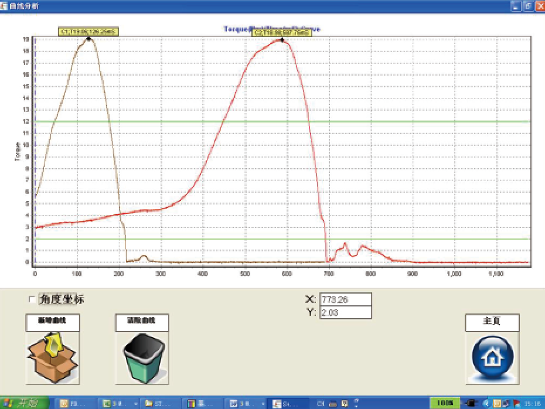The height and width of the screenshot is (409, 545).
Task: Click the yellow label of the brown curve peak
Action: coord(88,32)
